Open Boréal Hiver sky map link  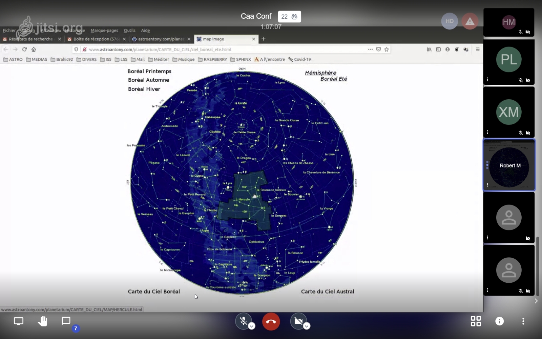click(x=144, y=89)
